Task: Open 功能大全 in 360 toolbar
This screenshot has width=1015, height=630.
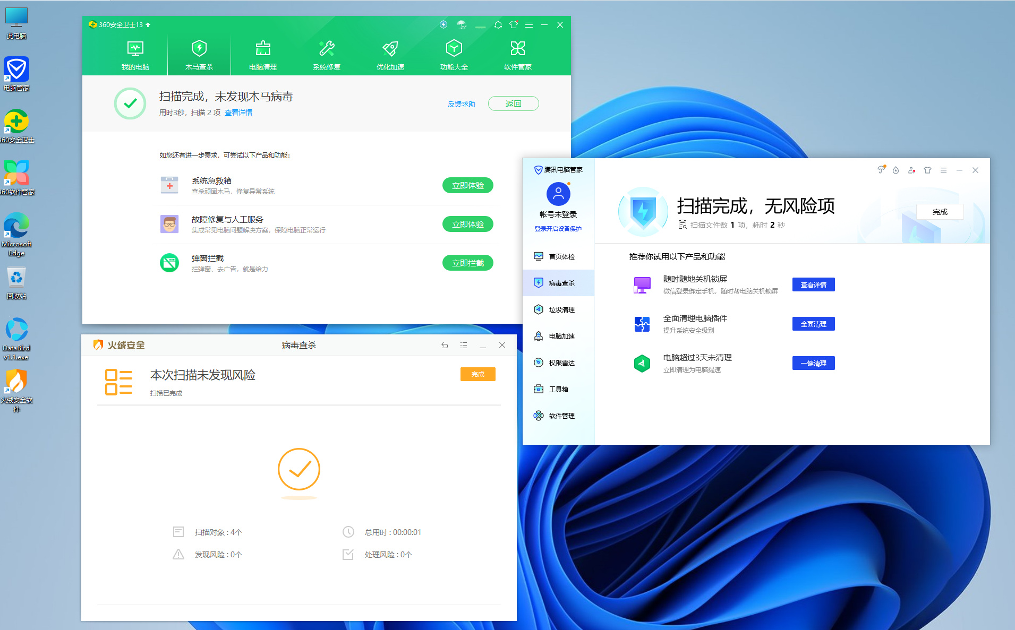Action: tap(454, 55)
